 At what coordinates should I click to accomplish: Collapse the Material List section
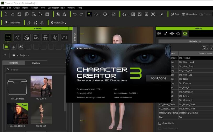click(x=160, y=41)
